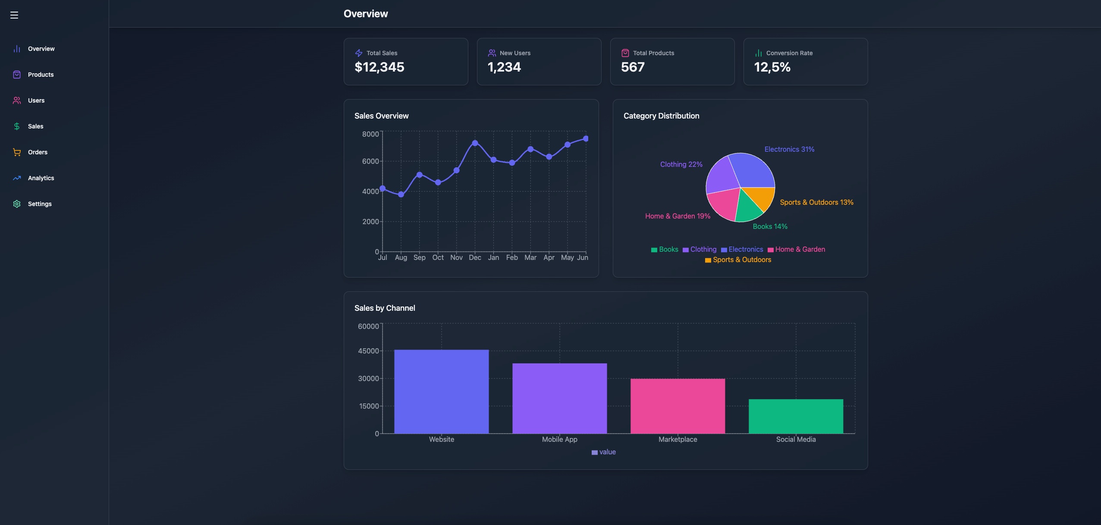Click the Total Sales lightning icon
The height and width of the screenshot is (525, 1101).
tap(359, 53)
